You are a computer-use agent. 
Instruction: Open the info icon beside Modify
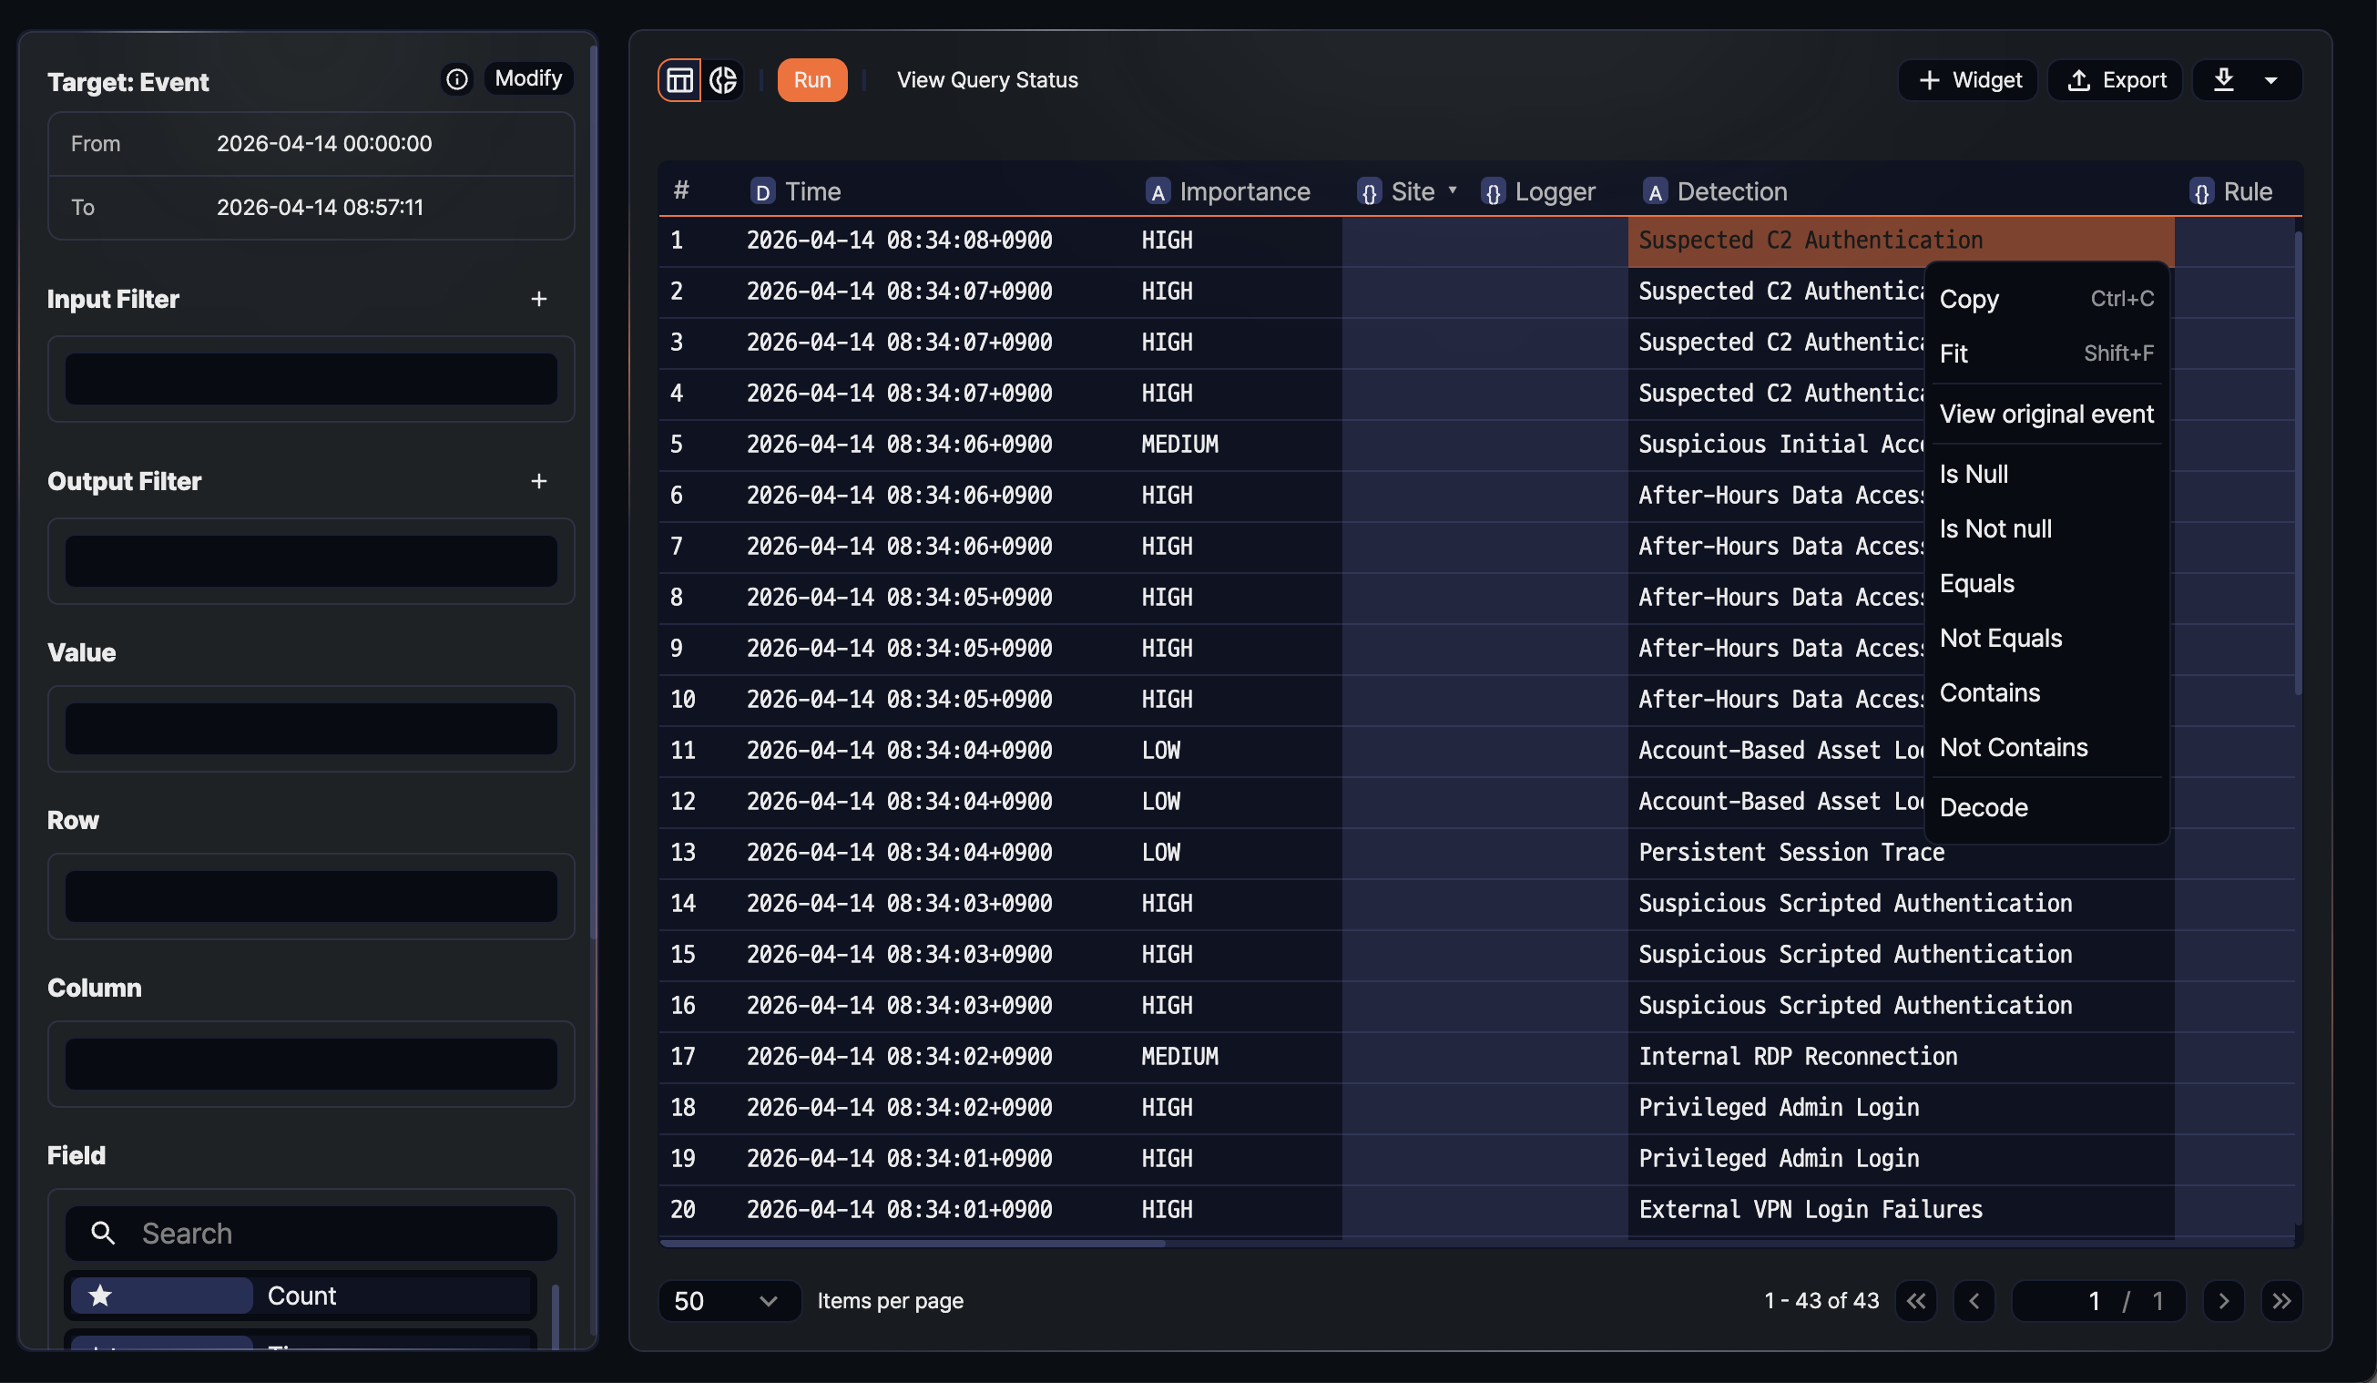[457, 79]
